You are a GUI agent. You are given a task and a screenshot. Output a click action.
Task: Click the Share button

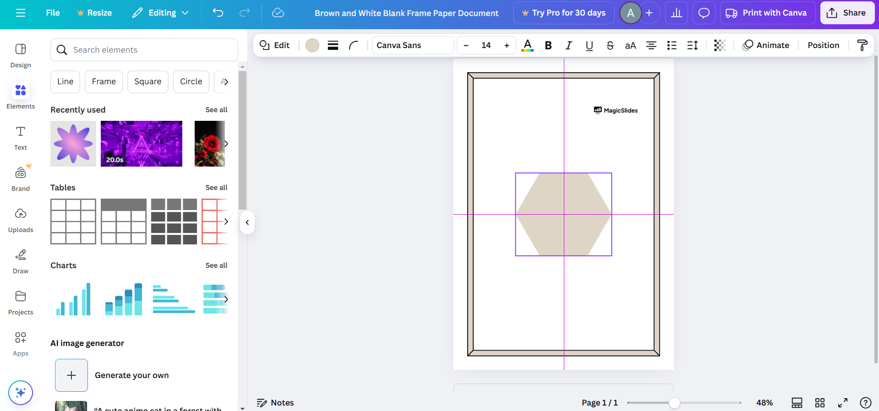point(847,13)
